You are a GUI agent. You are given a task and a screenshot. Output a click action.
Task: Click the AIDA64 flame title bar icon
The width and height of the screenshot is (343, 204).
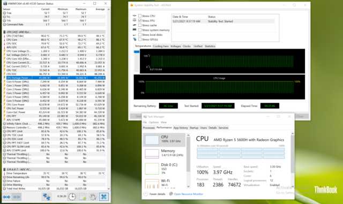coord(132,5)
